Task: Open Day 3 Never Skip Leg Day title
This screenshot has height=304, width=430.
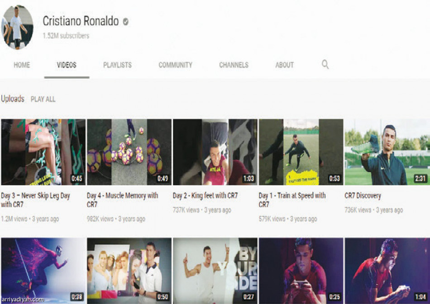Action: coord(35,200)
